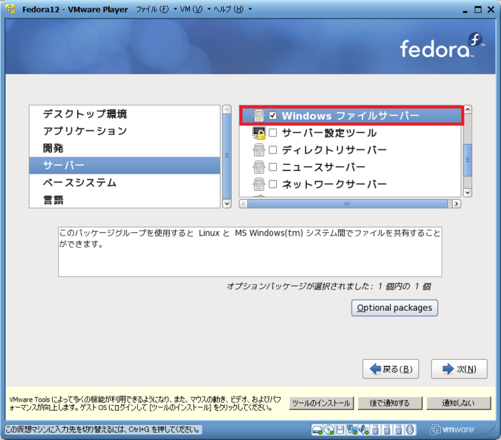Image resolution: width=501 pixels, height=440 pixels.
Task: Enable the サーバー設定ツール package group
Action: click(x=272, y=133)
